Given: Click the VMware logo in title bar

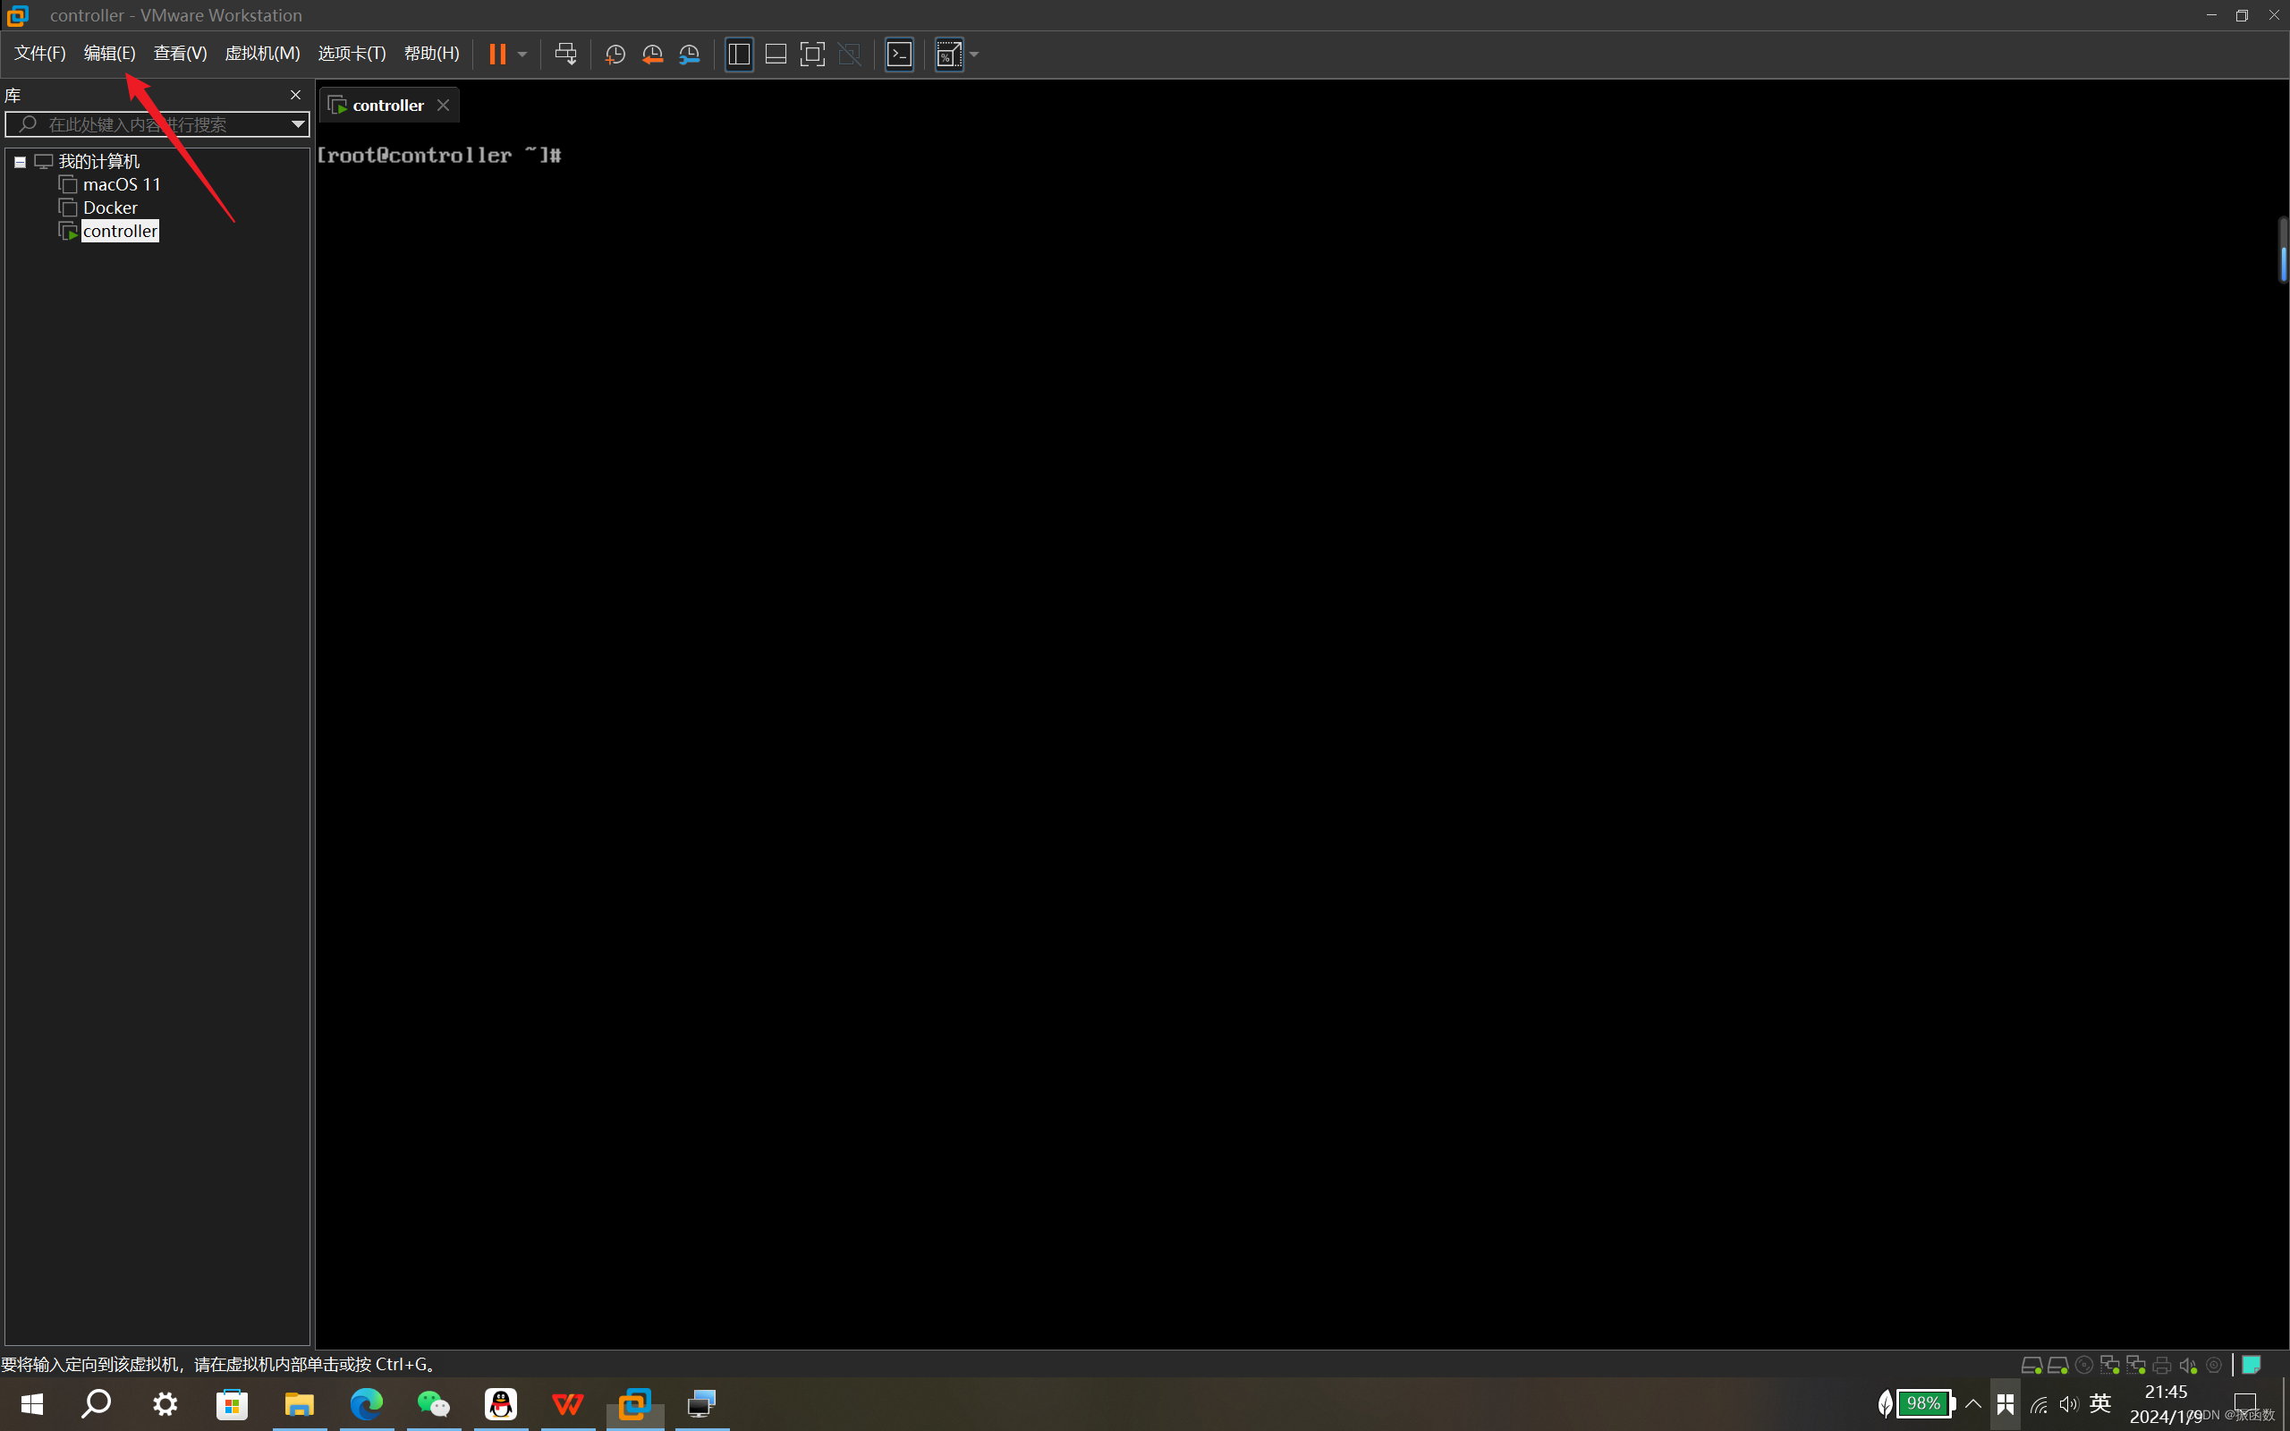Looking at the screenshot, I should (x=18, y=15).
